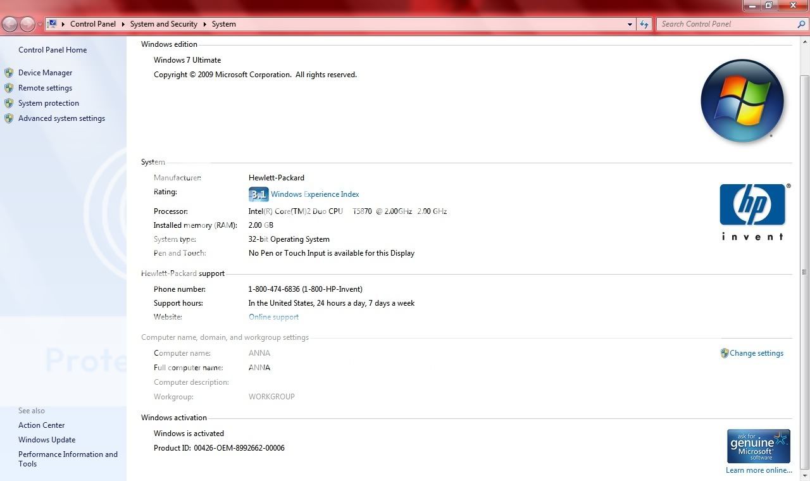Click the 2.00 GB installed memory value
Image resolution: width=810 pixels, height=481 pixels.
(x=261, y=225)
